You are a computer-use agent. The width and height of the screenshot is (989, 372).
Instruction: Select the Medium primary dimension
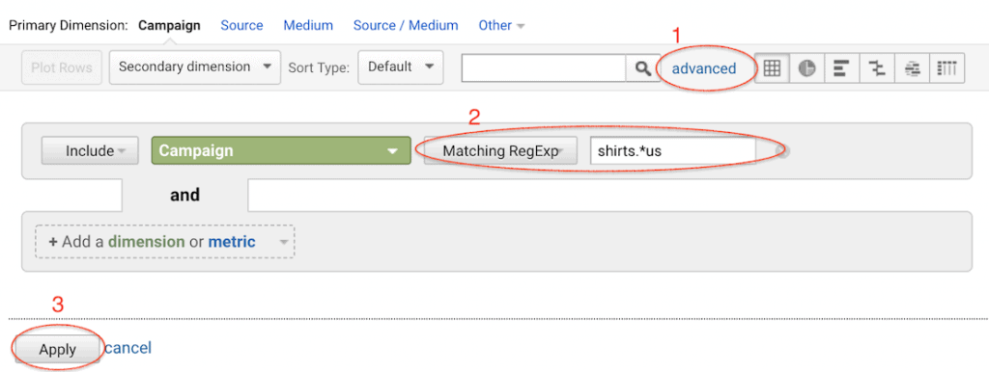pos(308,26)
